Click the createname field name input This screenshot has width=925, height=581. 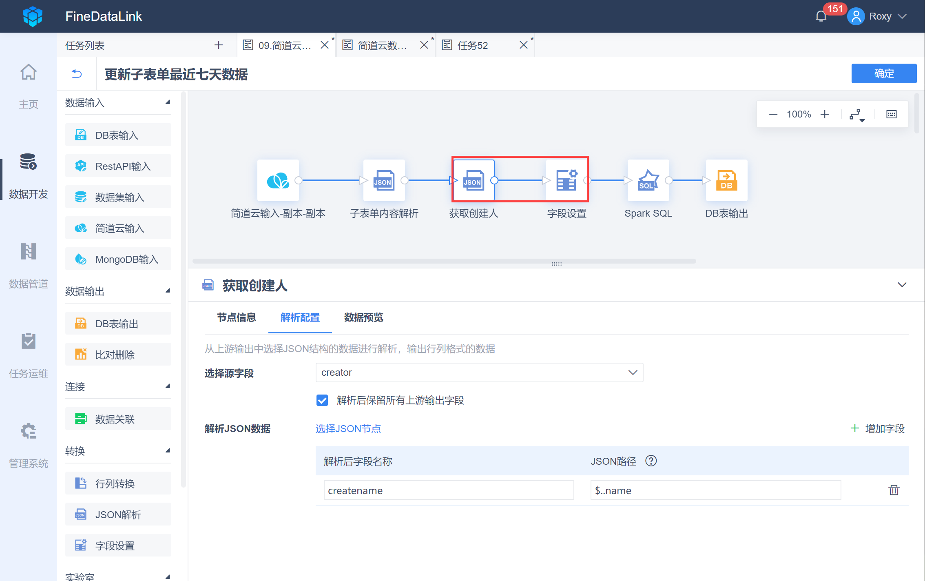click(x=449, y=490)
